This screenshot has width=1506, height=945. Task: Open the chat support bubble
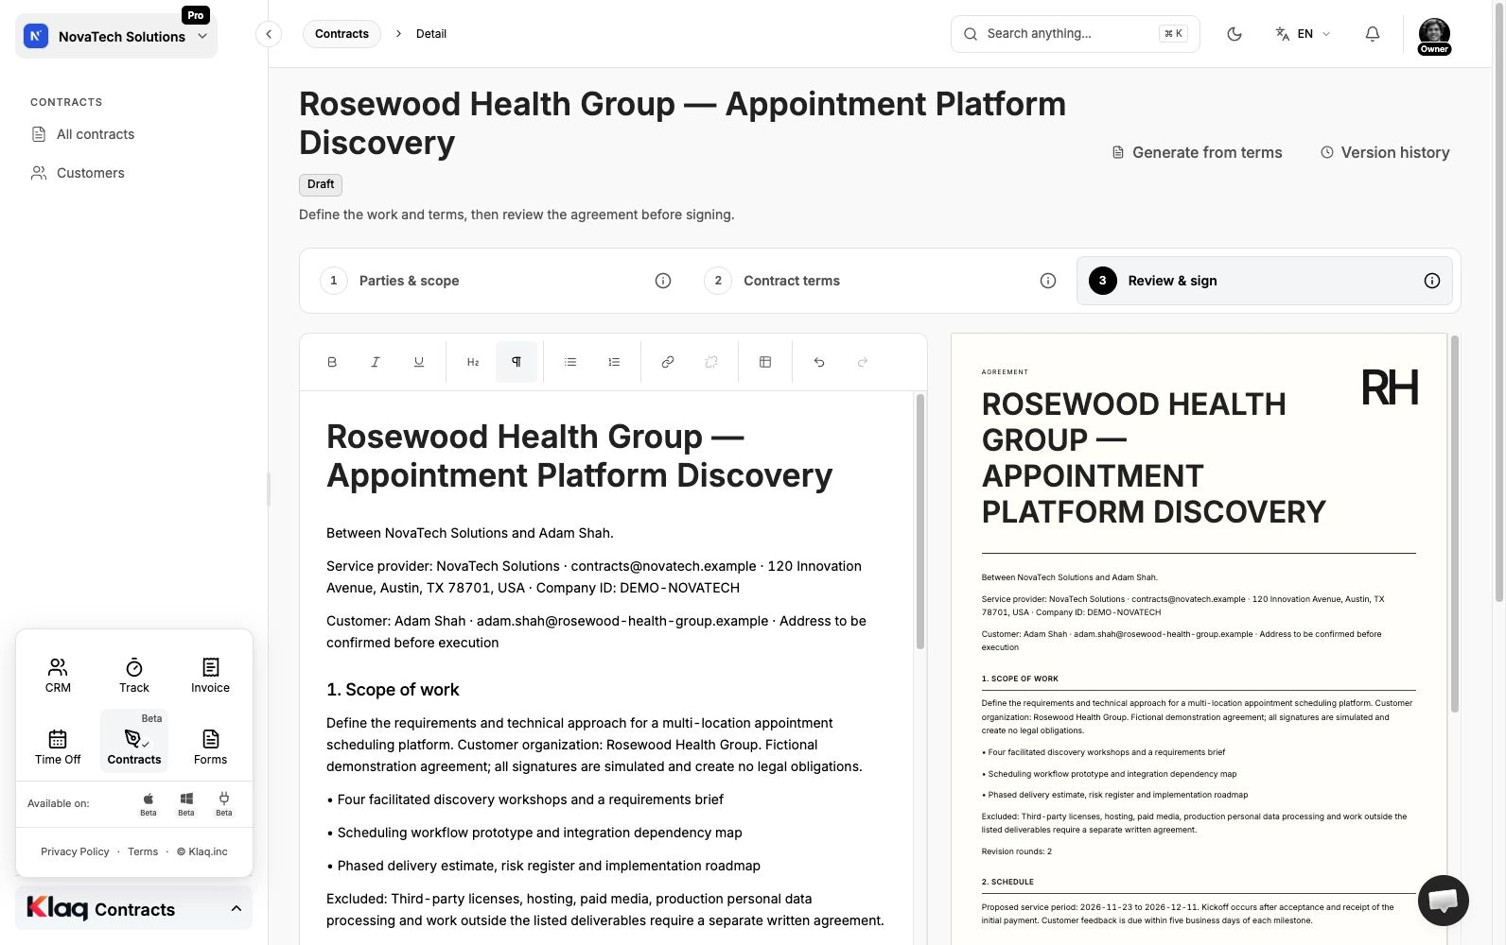click(x=1443, y=900)
